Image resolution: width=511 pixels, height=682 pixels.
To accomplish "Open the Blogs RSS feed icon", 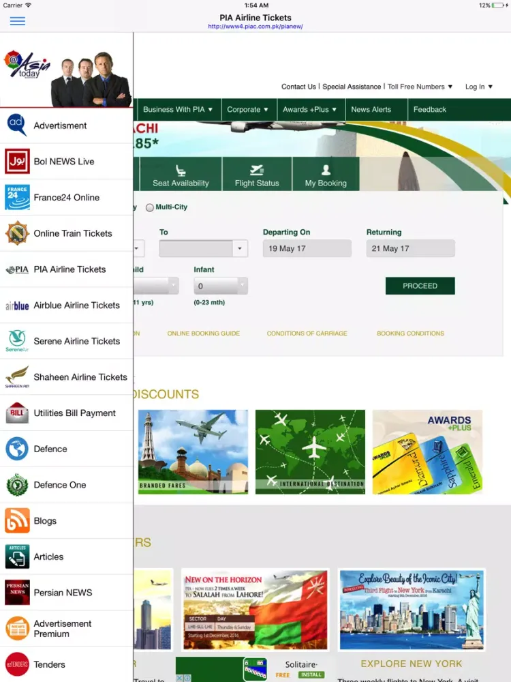I will 18,520.
